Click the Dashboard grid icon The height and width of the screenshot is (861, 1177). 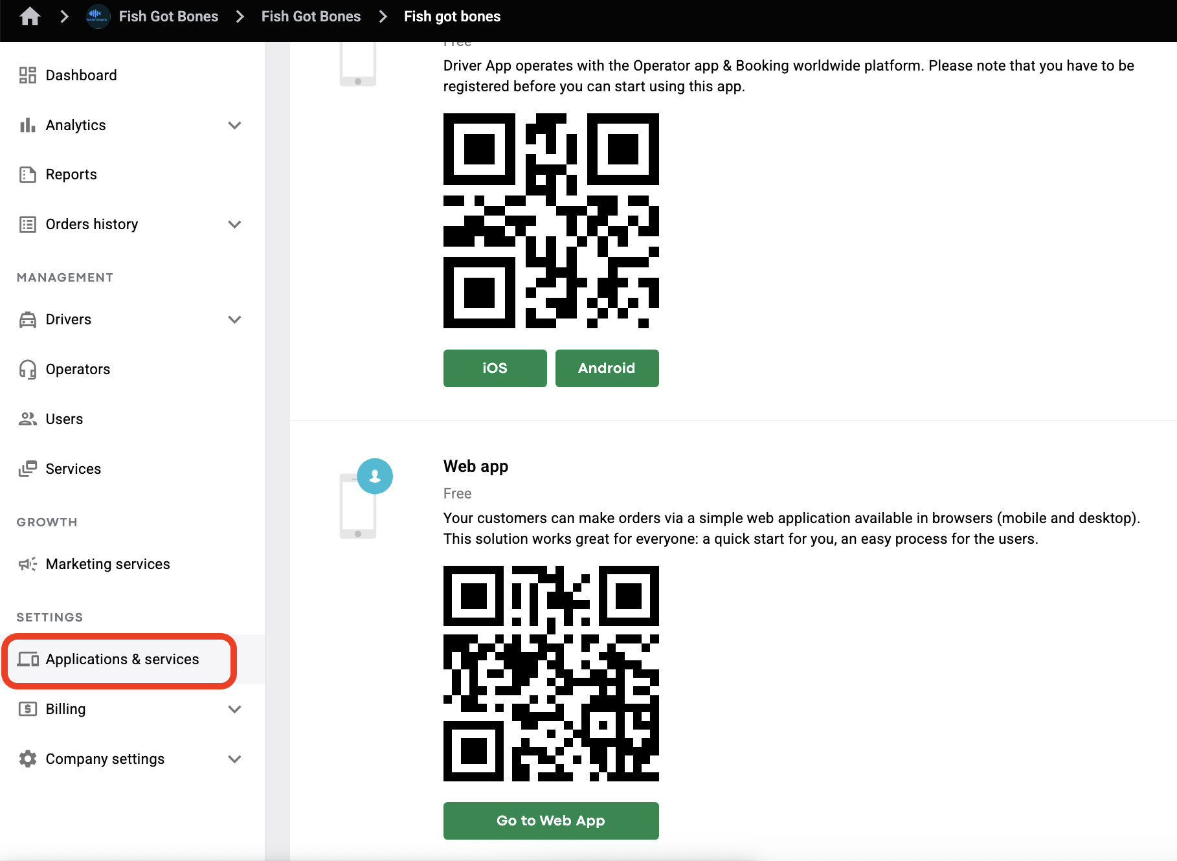point(27,75)
